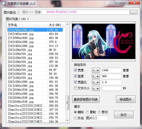The height and width of the screenshot is (129, 142).
Task: Uncheck the 高度 height checkbox
Action: click(x=75, y=76)
